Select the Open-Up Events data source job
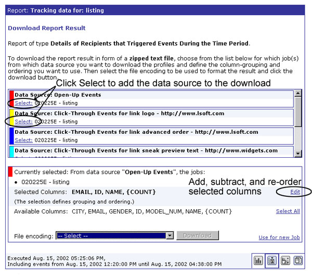This screenshot has height=277, width=312. (23, 103)
